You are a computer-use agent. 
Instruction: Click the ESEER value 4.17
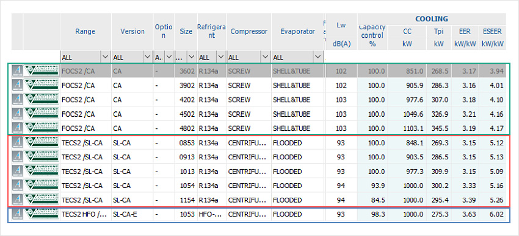pos(492,128)
